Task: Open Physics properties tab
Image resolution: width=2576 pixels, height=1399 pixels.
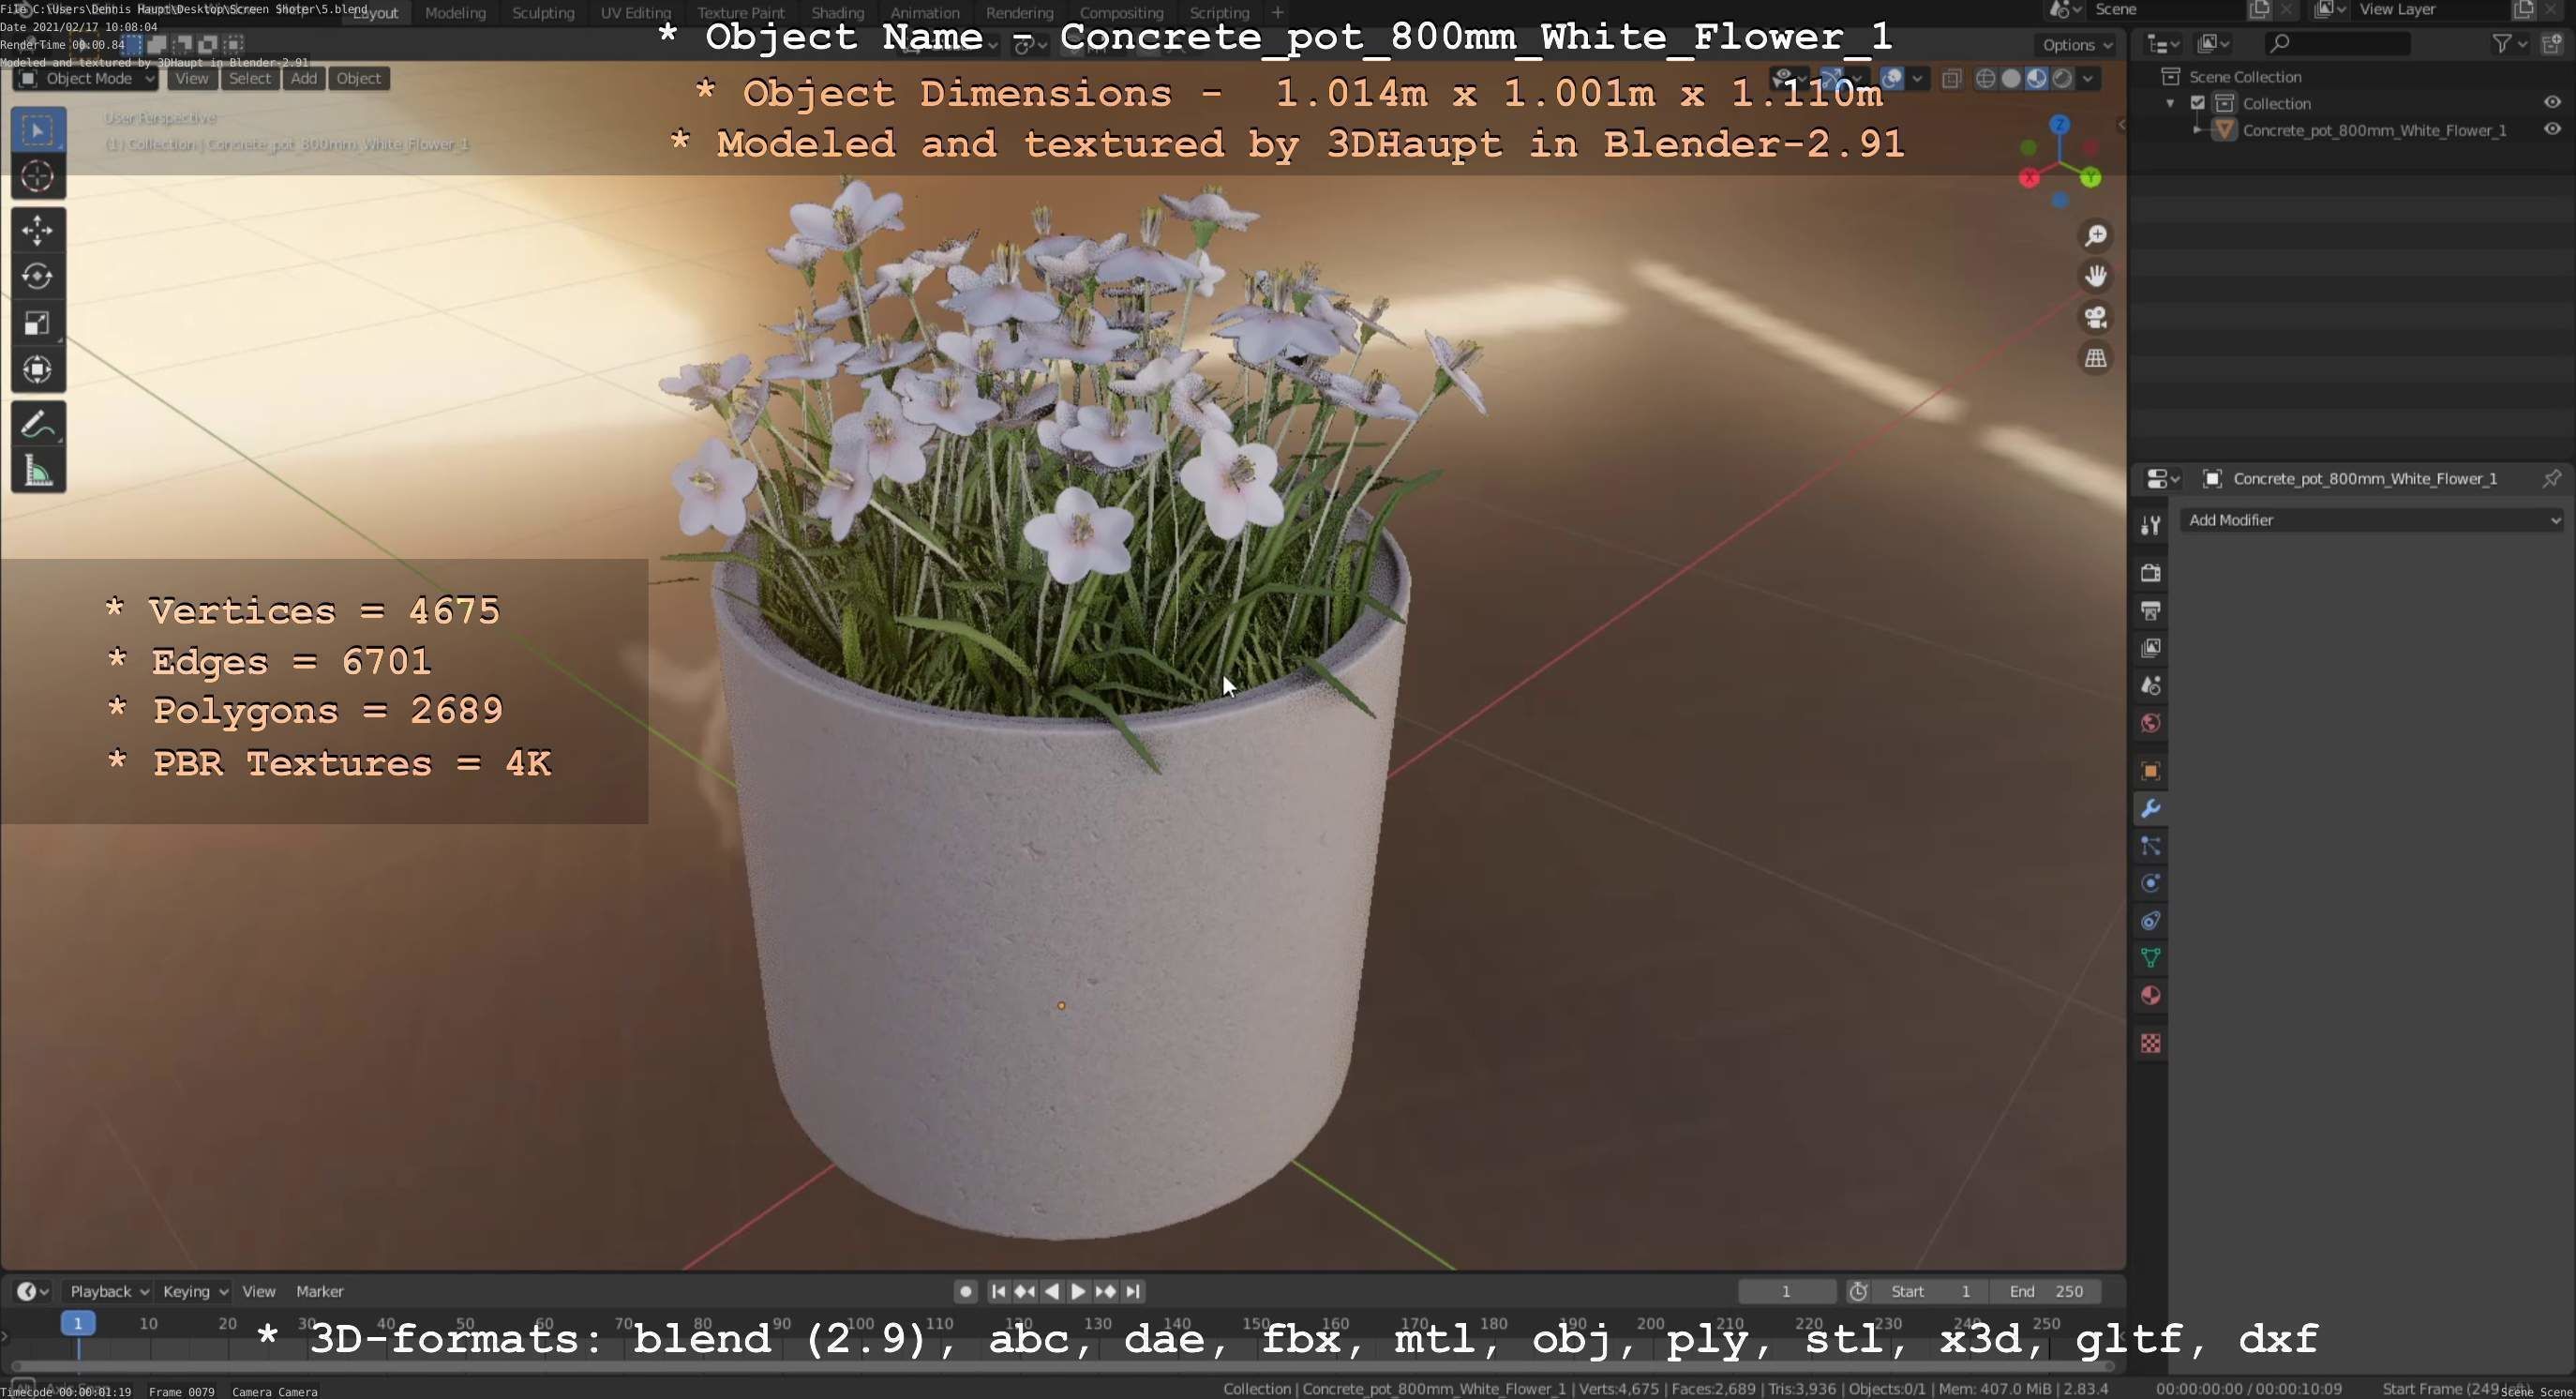Action: coord(2150,883)
